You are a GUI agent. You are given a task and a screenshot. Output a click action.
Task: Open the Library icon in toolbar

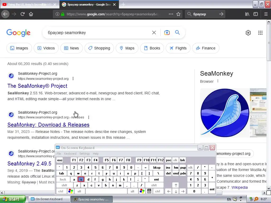tap(247, 14)
